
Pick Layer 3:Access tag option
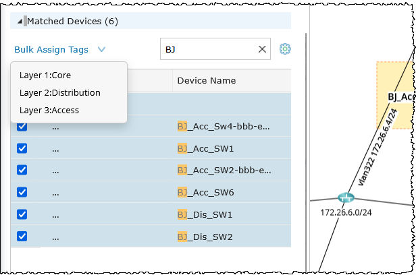49,110
